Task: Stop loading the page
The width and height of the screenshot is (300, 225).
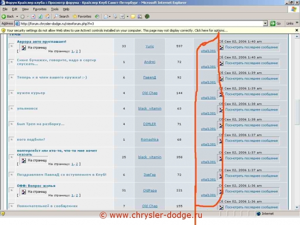Action: pos(33,16)
